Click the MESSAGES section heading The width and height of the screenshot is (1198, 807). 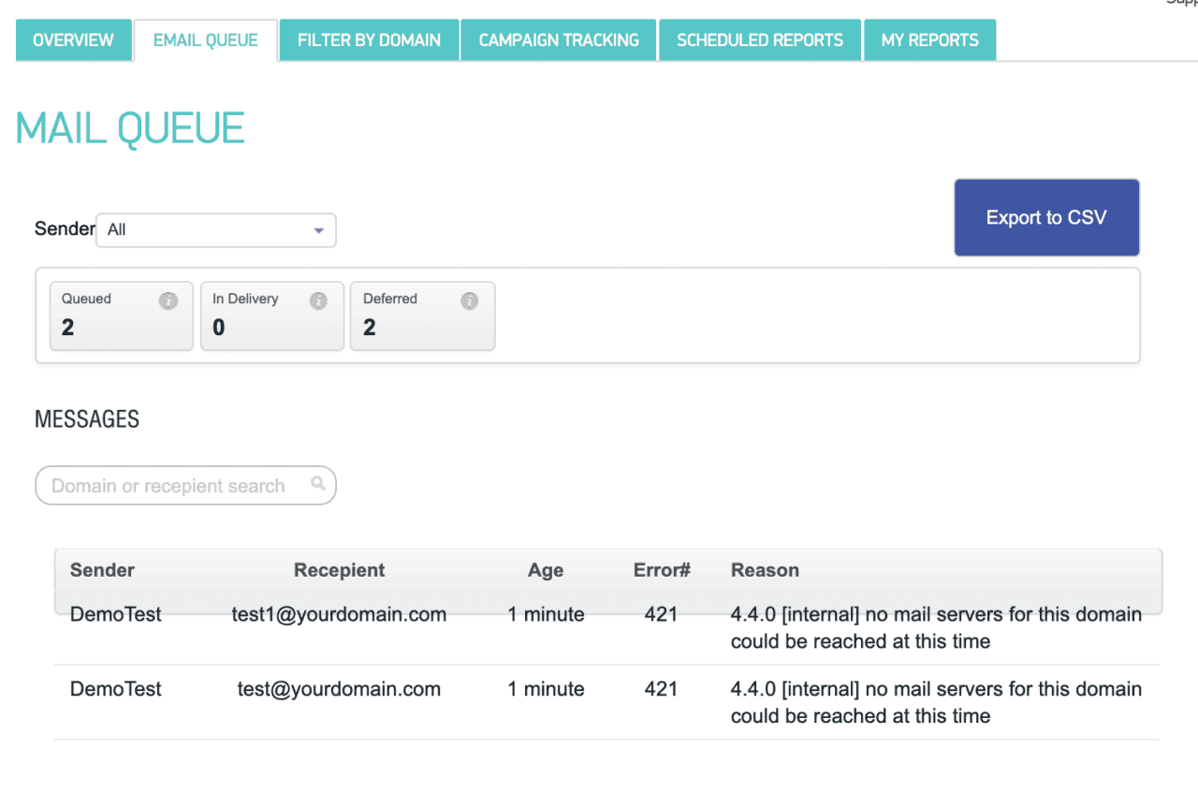pyautogui.click(x=87, y=419)
